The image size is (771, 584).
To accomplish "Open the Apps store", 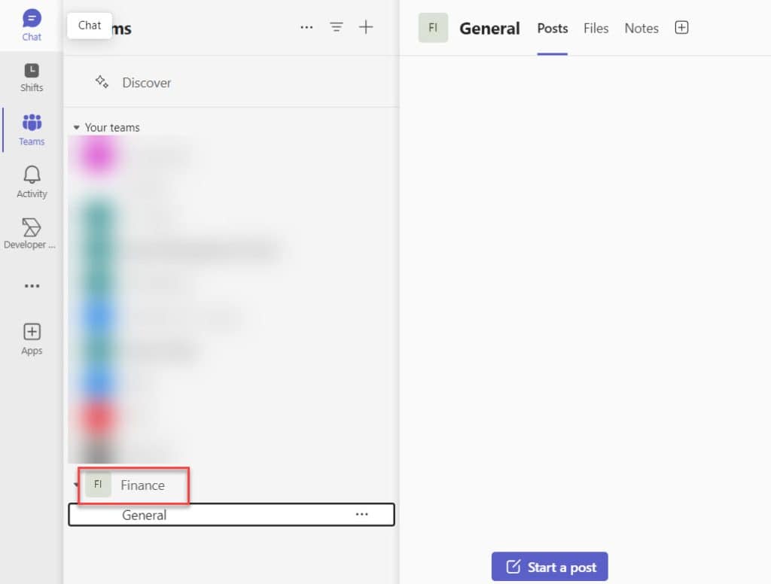I will coord(32,339).
